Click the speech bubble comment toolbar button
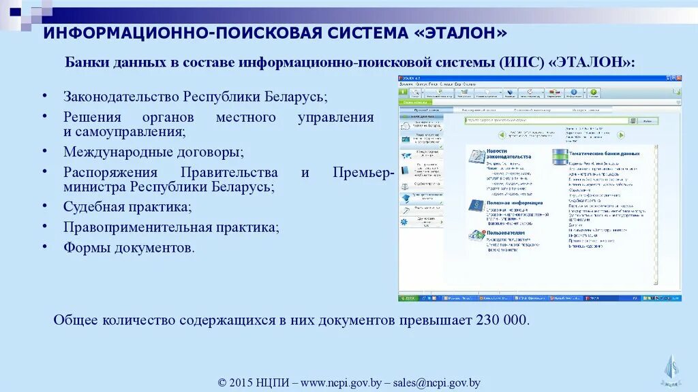 click(x=487, y=92)
